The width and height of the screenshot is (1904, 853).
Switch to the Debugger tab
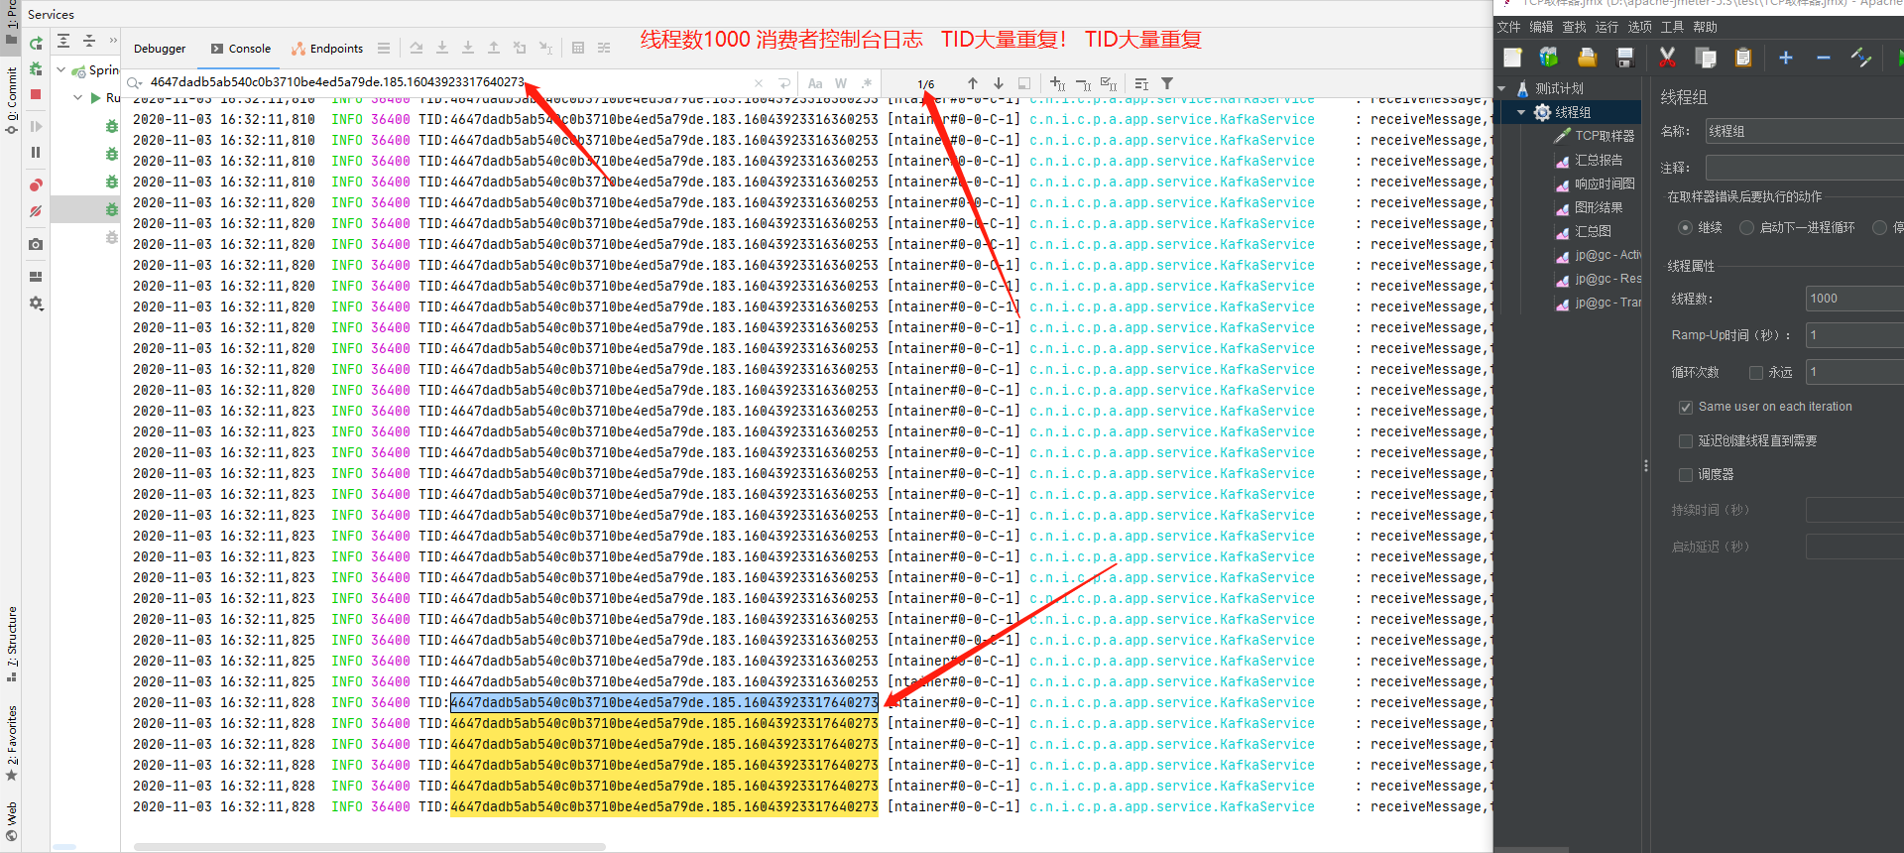tap(160, 48)
